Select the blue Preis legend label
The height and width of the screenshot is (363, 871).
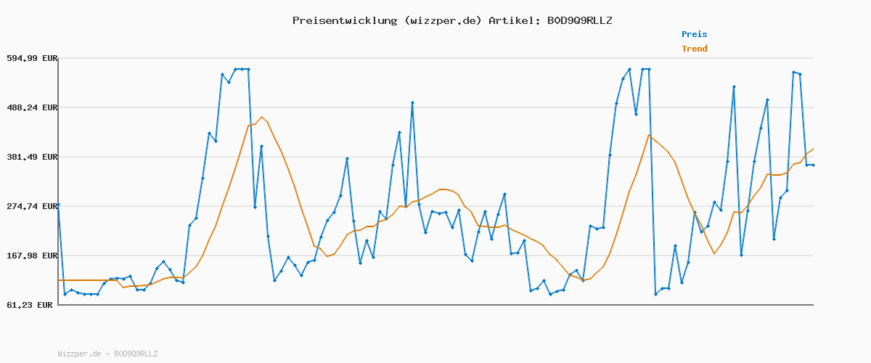[694, 34]
